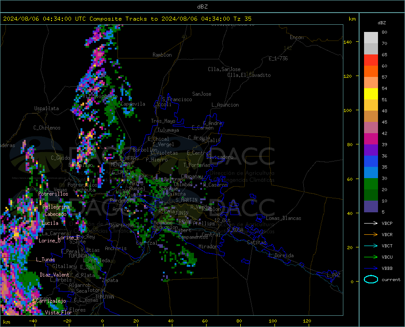Click the Diaz_Valent map label

pyautogui.click(x=54, y=275)
